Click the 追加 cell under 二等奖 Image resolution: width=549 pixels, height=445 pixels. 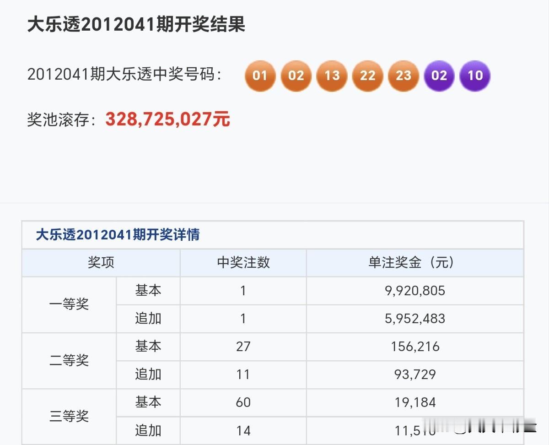[x=148, y=374]
